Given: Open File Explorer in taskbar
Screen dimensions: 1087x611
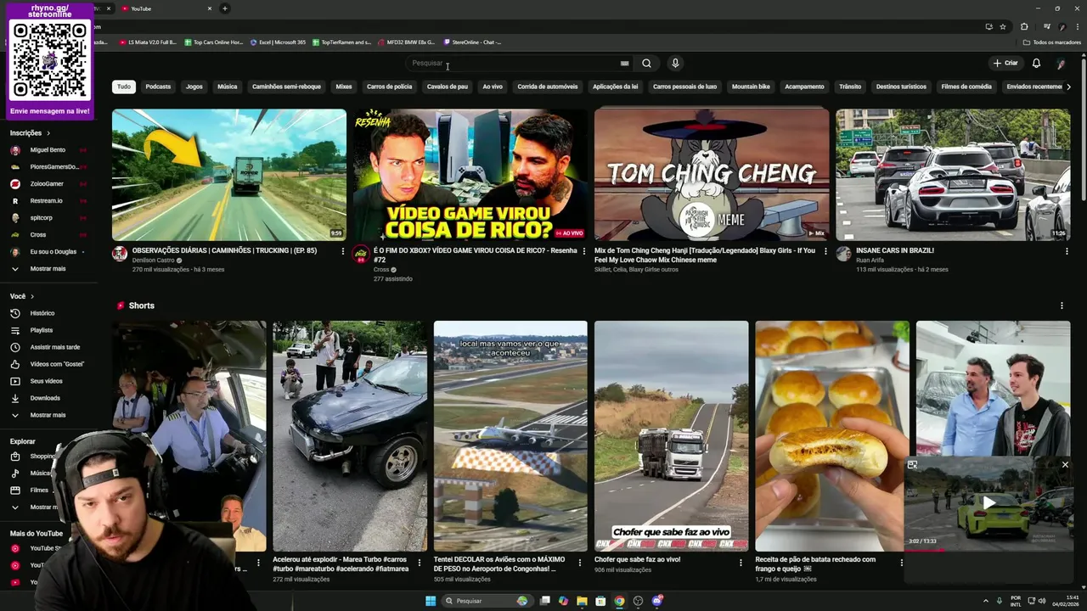Looking at the screenshot, I should click(x=582, y=601).
